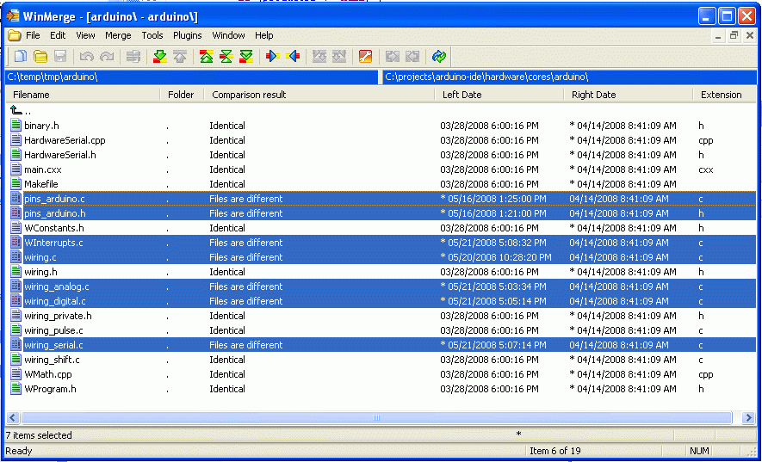Click the right path field ending cores\arduino\
The height and width of the screenshot is (462, 762).
pyautogui.click(x=569, y=77)
